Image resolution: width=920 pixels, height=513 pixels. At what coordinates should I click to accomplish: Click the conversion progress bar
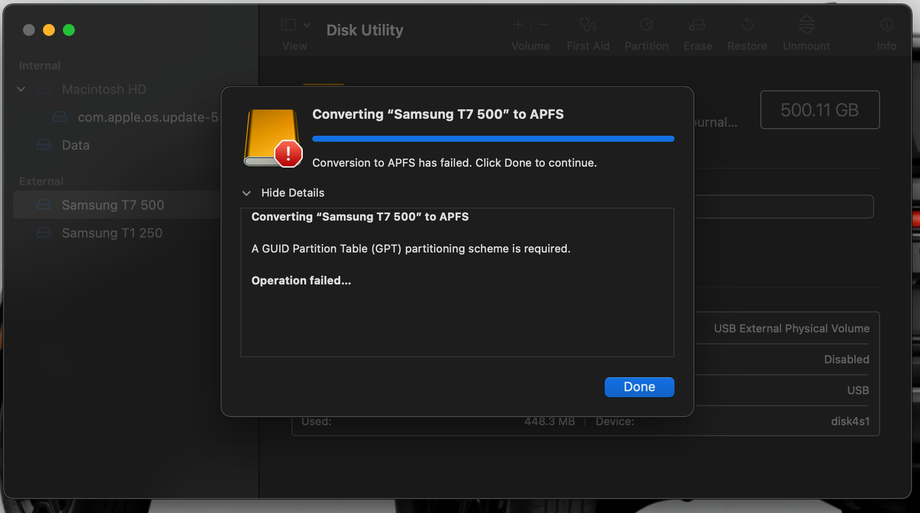493,139
